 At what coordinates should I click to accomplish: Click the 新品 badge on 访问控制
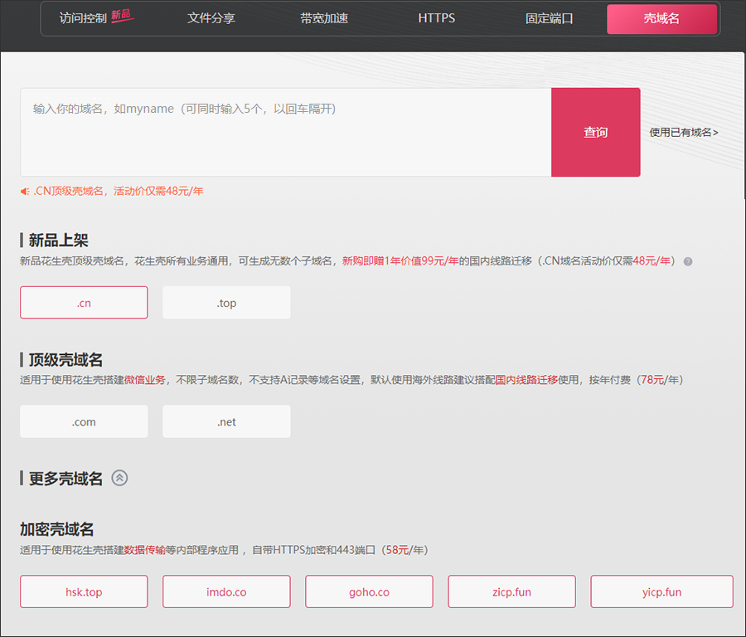(122, 15)
